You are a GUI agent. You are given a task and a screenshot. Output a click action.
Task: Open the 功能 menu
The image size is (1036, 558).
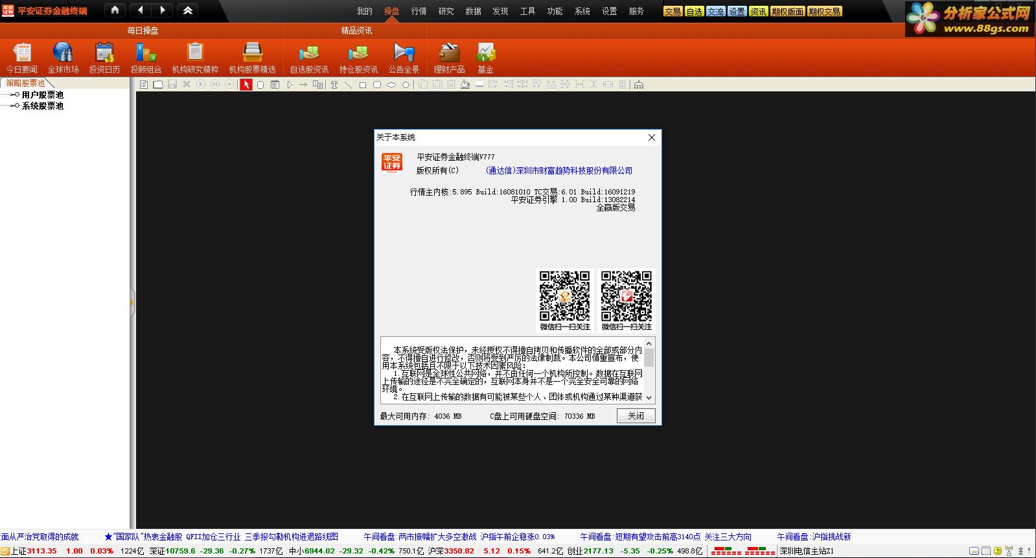555,11
